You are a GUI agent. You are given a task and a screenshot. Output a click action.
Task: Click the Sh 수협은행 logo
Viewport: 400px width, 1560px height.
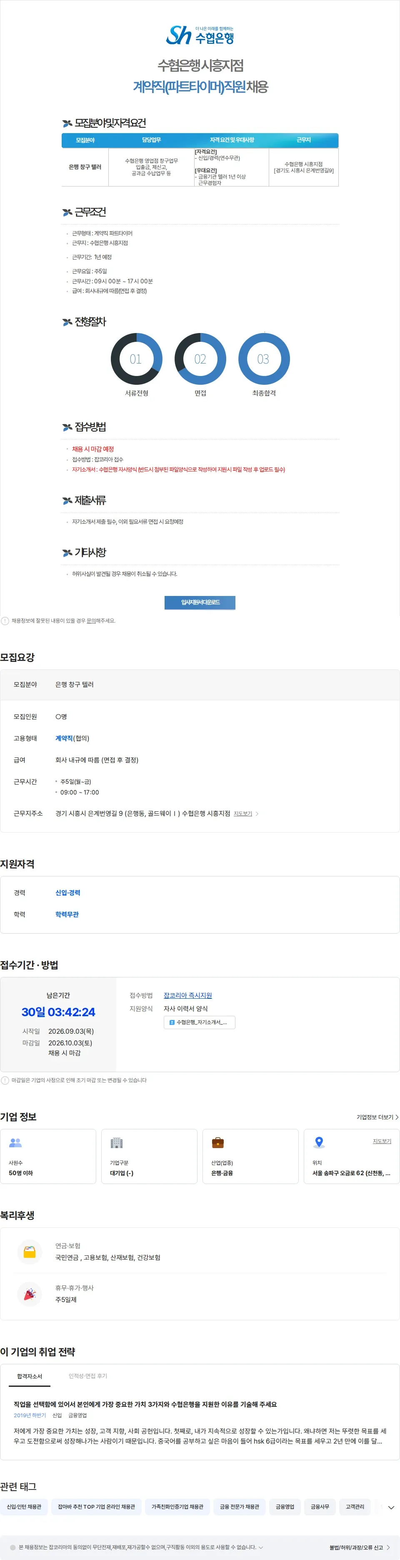tap(200, 35)
